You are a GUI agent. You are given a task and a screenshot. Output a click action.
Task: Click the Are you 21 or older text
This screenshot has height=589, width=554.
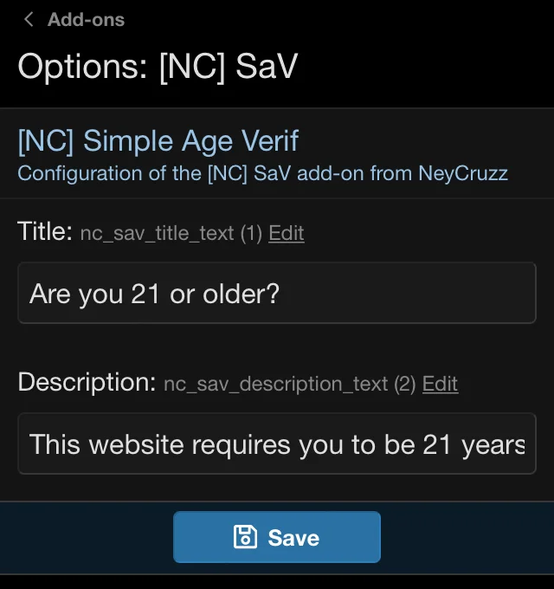click(x=154, y=294)
